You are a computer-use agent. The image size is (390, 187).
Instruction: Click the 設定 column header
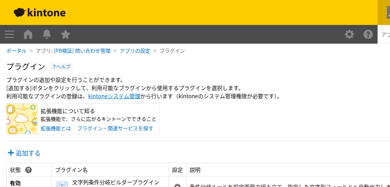point(177,170)
